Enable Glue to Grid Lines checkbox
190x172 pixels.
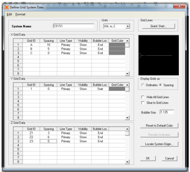click(x=143, y=103)
